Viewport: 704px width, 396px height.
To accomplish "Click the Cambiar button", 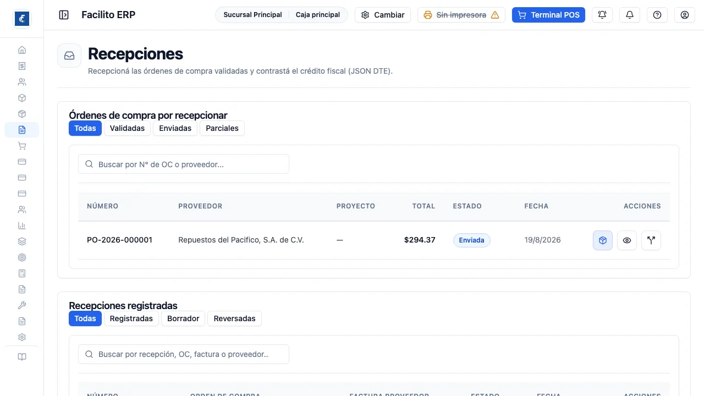I will coord(383,15).
